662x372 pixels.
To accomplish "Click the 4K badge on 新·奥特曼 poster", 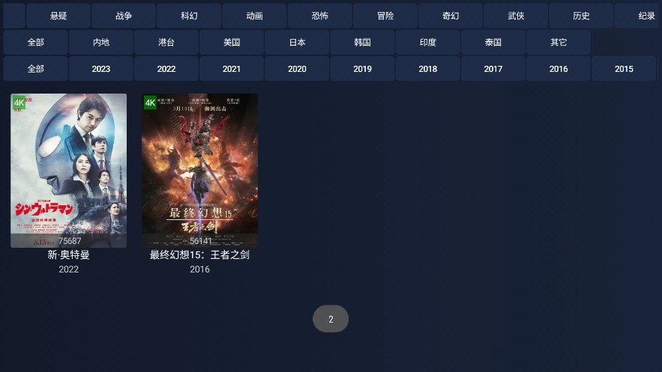I will (x=19, y=103).
